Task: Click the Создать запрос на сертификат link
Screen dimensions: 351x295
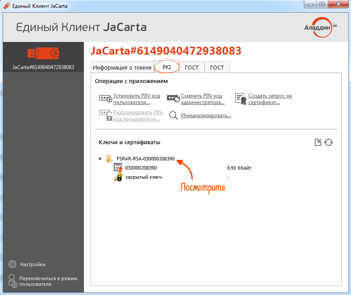Action: click(x=270, y=99)
